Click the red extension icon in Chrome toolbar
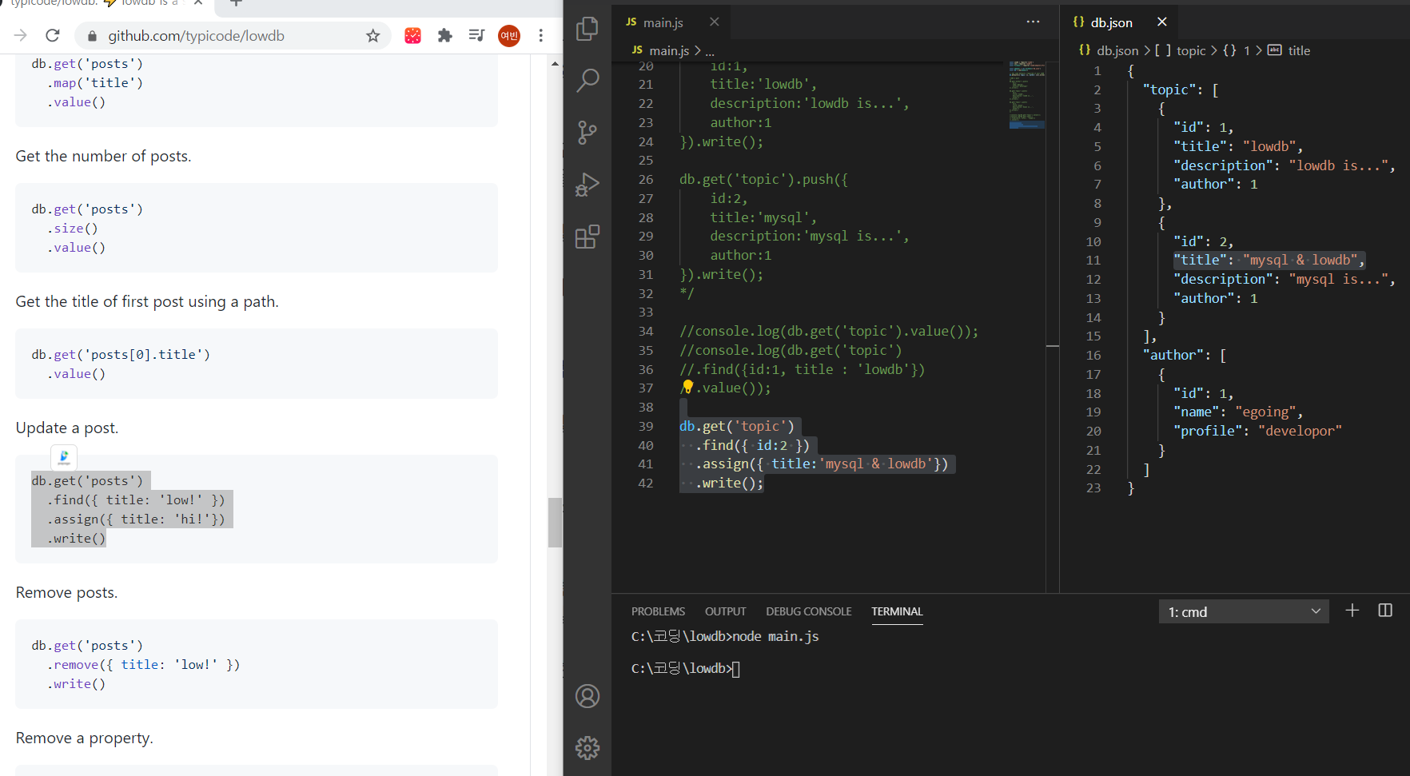The width and height of the screenshot is (1410, 776). (412, 35)
